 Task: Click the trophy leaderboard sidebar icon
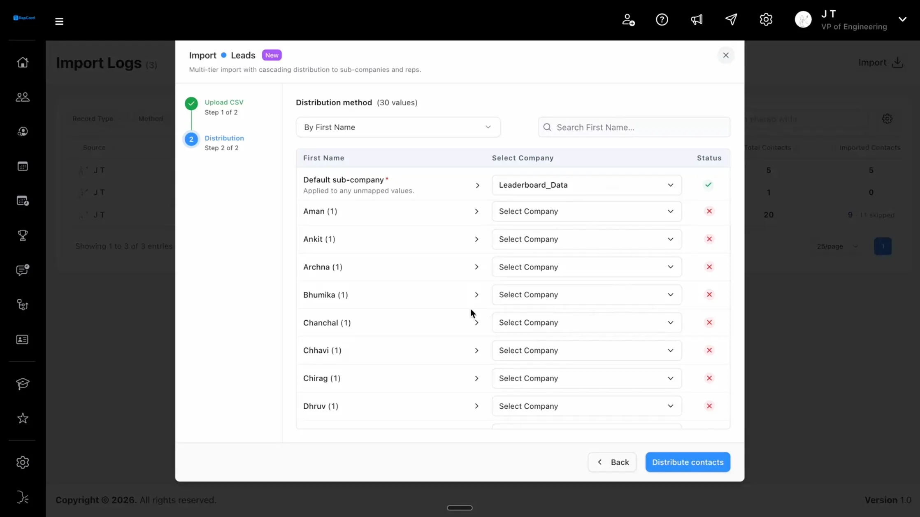point(23,235)
